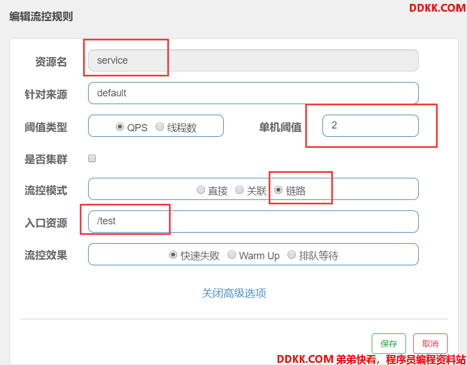Image resolution: width=467 pixels, height=365 pixels.
Task: Select 快速失败 flow control effect
Action: pyautogui.click(x=173, y=255)
